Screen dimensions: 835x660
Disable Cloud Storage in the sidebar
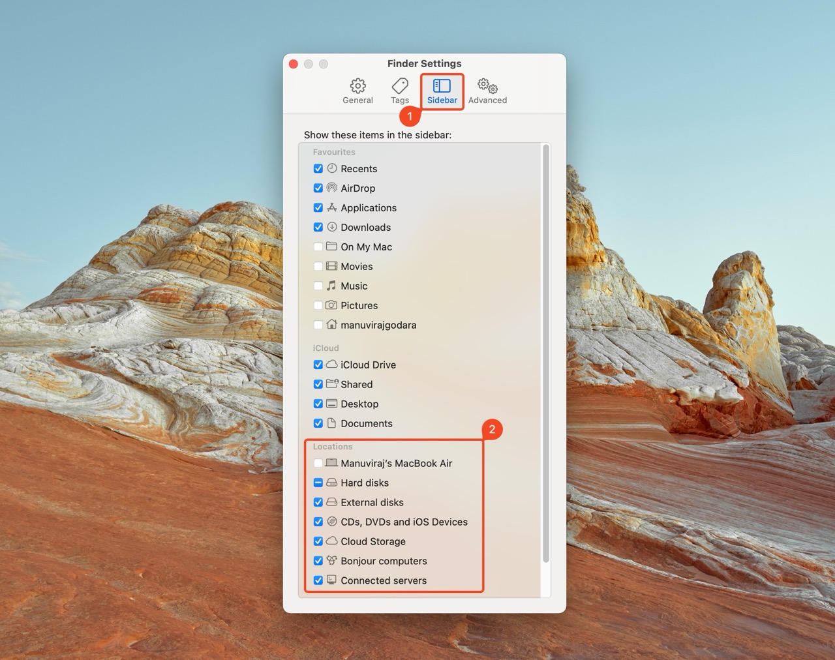[318, 541]
